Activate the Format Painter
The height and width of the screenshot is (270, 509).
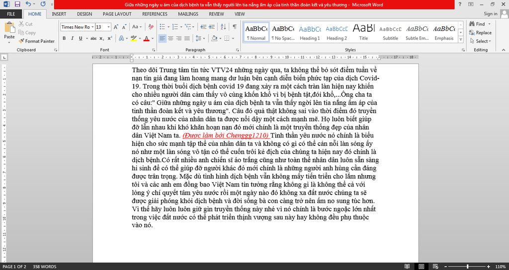click(x=36, y=41)
